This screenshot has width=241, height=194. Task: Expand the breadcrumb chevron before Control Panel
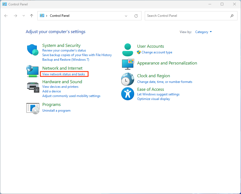coord(47,16)
